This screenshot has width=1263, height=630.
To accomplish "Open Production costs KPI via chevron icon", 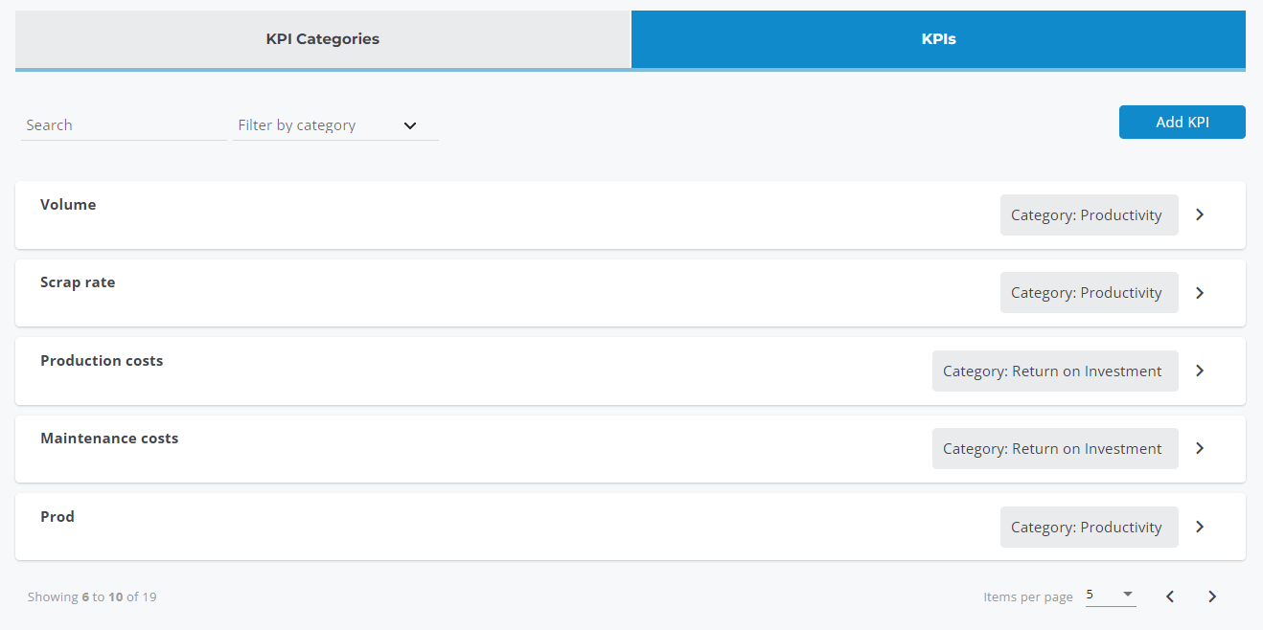I will pos(1199,371).
